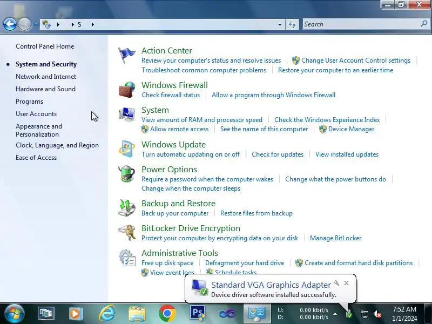
Task: Click Allow a program through Windows Firewall
Action: (x=273, y=95)
